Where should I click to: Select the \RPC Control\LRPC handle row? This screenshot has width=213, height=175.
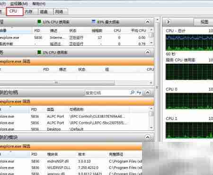[74, 123]
